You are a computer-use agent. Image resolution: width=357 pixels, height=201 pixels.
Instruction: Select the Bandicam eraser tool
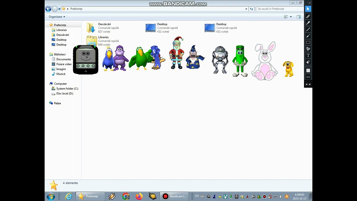coord(308,62)
